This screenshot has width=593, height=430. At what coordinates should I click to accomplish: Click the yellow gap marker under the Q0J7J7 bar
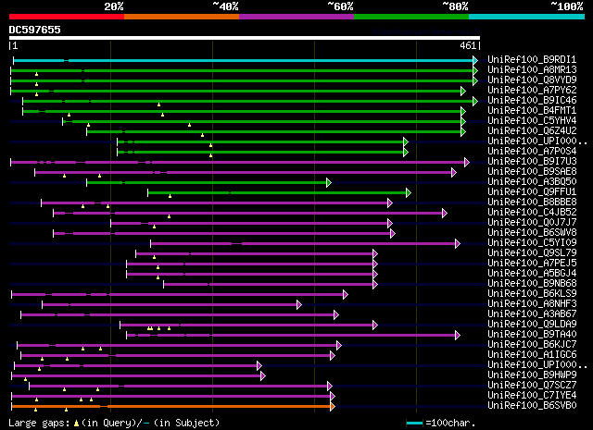[154, 227]
